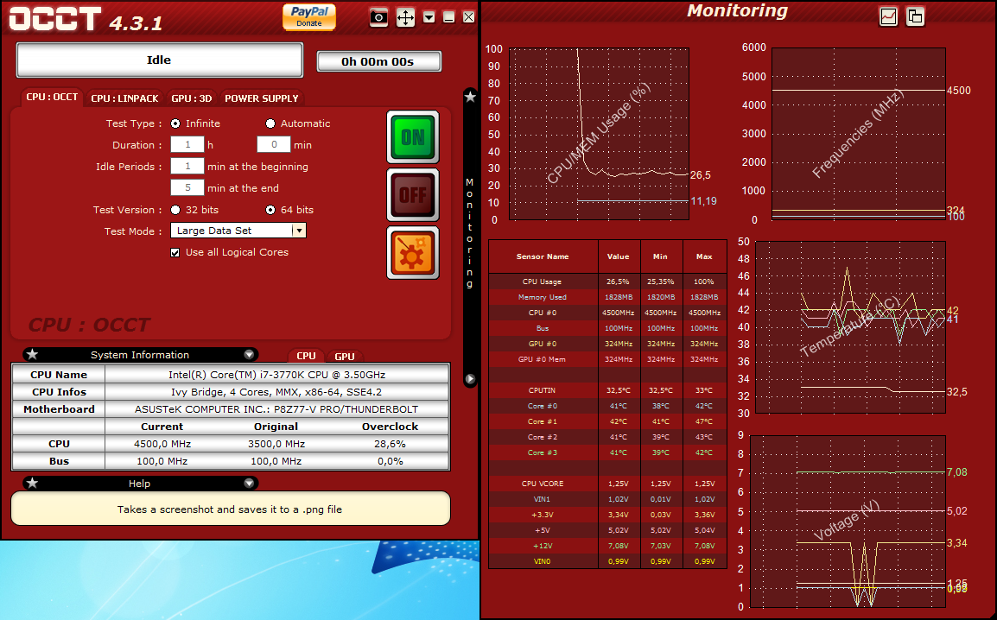Click the stacked windows icon in Monitoring
This screenshot has height=620, width=997.
coord(915,16)
